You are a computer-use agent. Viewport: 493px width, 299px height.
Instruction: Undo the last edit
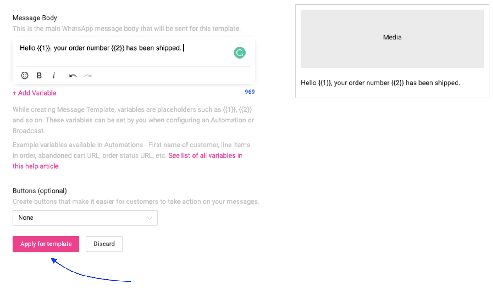pos(72,76)
